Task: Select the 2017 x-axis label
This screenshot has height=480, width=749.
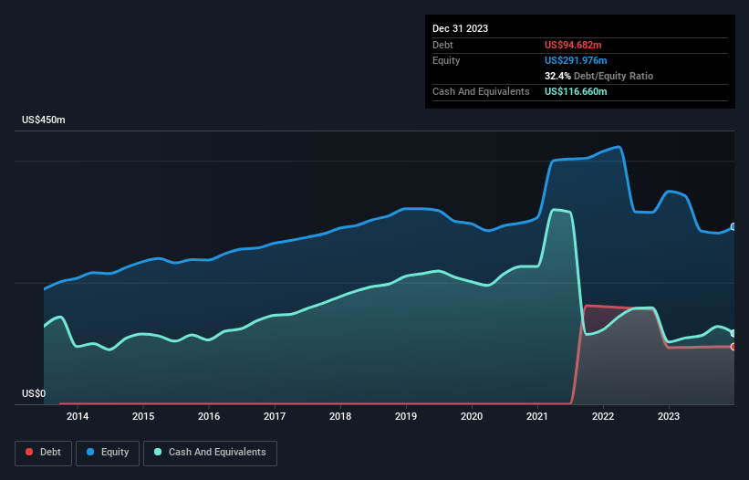Action: pyautogui.click(x=275, y=416)
